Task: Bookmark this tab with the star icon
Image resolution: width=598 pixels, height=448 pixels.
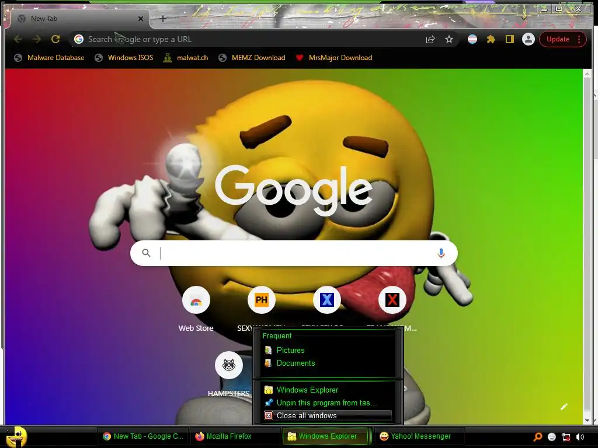Action: click(449, 39)
